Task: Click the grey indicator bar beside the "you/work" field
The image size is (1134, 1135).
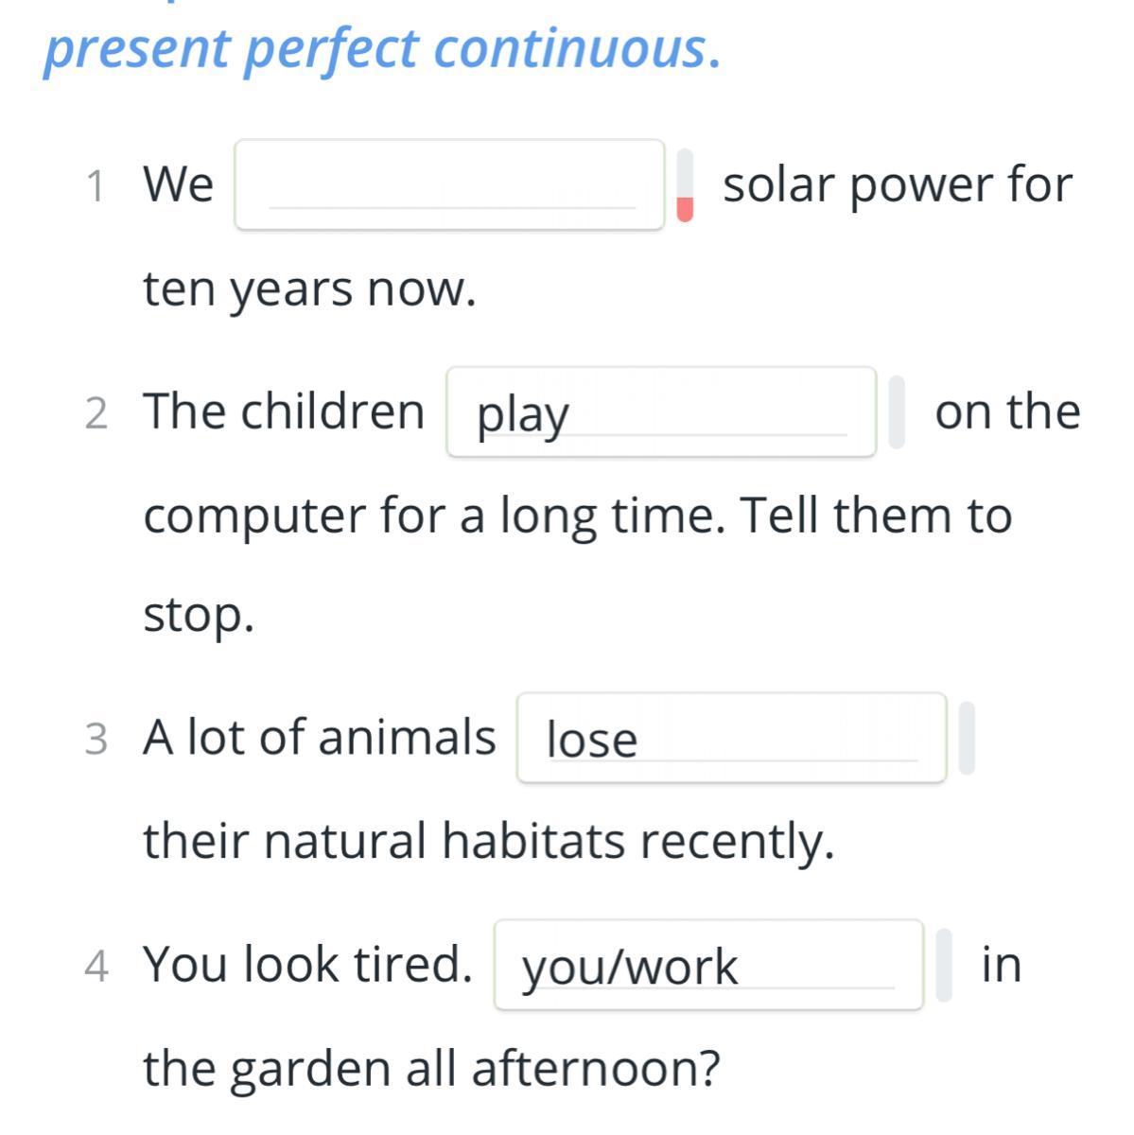Action: click(x=943, y=965)
